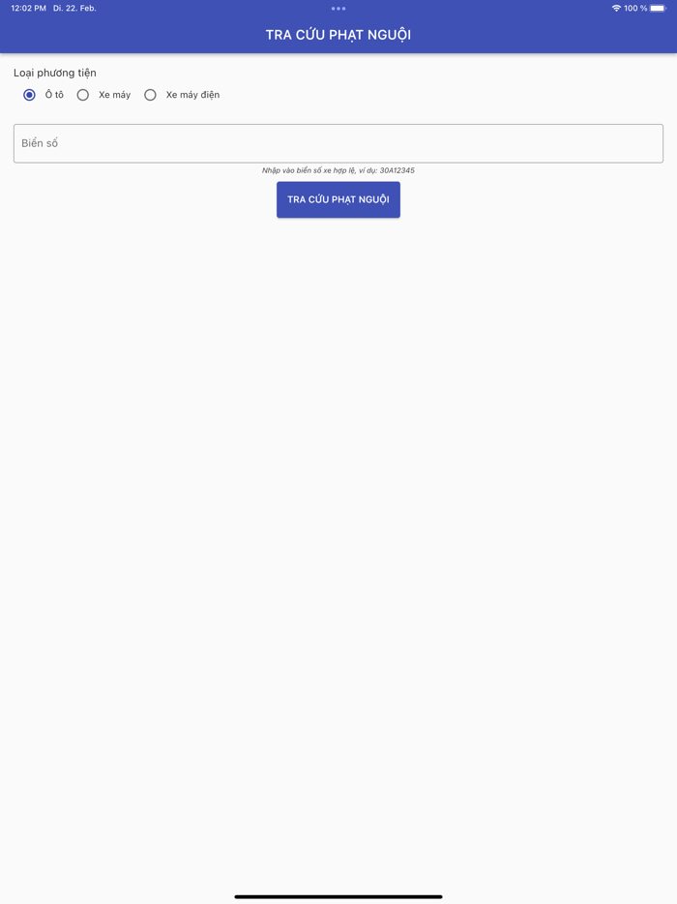Click the TRA CỨU PHẠT NGUỘI button

[x=338, y=199]
